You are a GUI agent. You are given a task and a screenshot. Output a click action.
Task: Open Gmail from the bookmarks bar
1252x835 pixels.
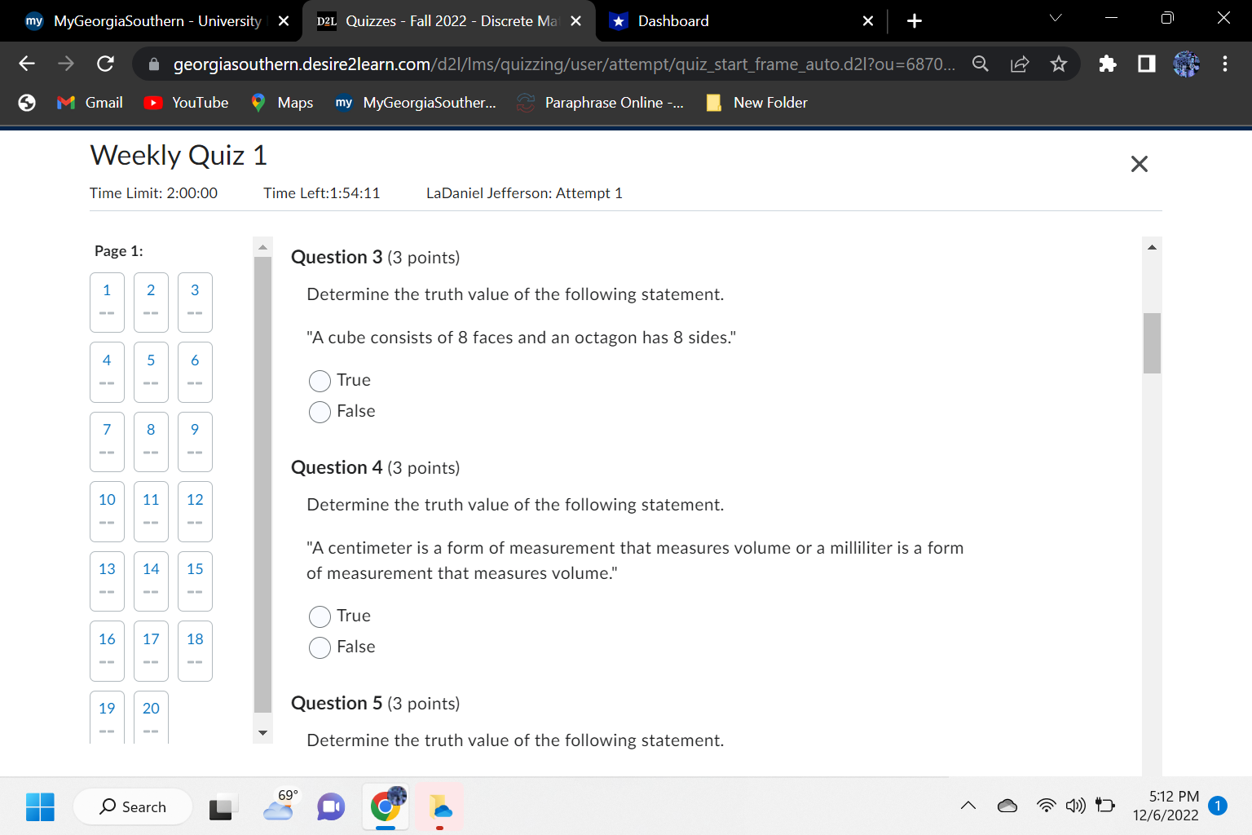[x=89, y=103]
